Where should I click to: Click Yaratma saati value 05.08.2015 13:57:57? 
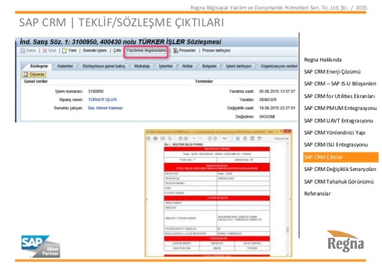coord(277,91)
